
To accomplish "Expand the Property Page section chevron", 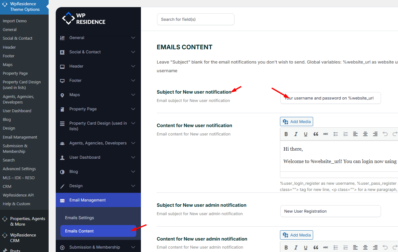I will pos(133,109).
